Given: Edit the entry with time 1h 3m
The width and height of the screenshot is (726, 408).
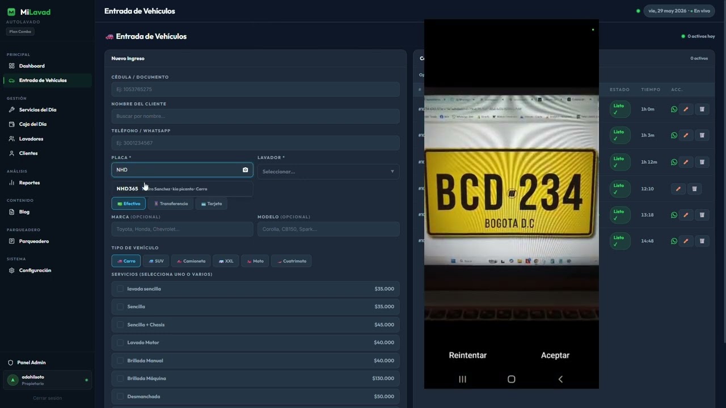Looking at the screenshot, I should click(x=686, y=135).
